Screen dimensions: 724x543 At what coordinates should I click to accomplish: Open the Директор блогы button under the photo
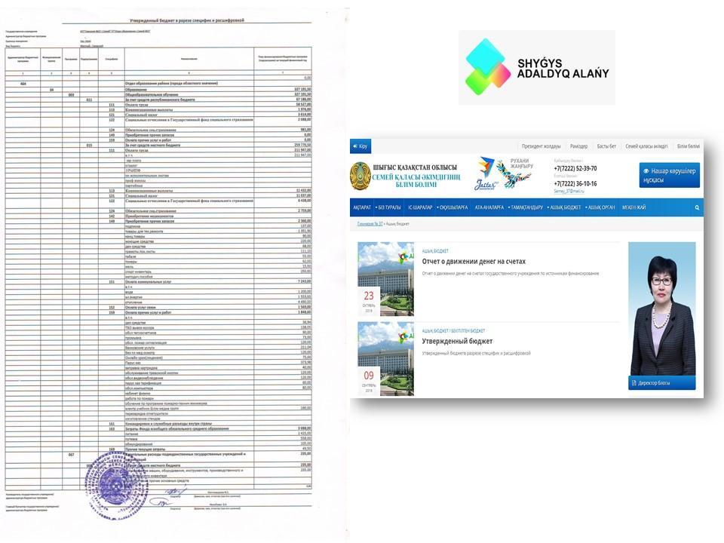tap(661, 383)
